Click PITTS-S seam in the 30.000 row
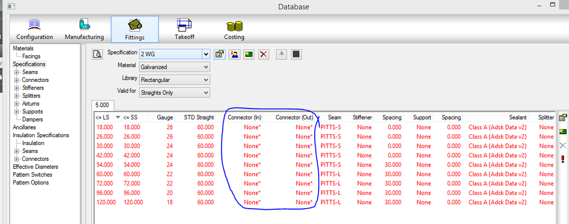 pos(331,146)
